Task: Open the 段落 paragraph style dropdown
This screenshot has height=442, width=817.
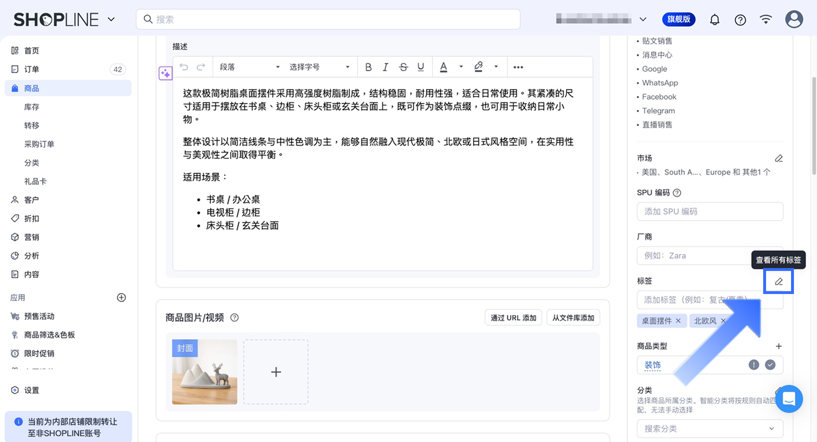Action: click(249, 67)
